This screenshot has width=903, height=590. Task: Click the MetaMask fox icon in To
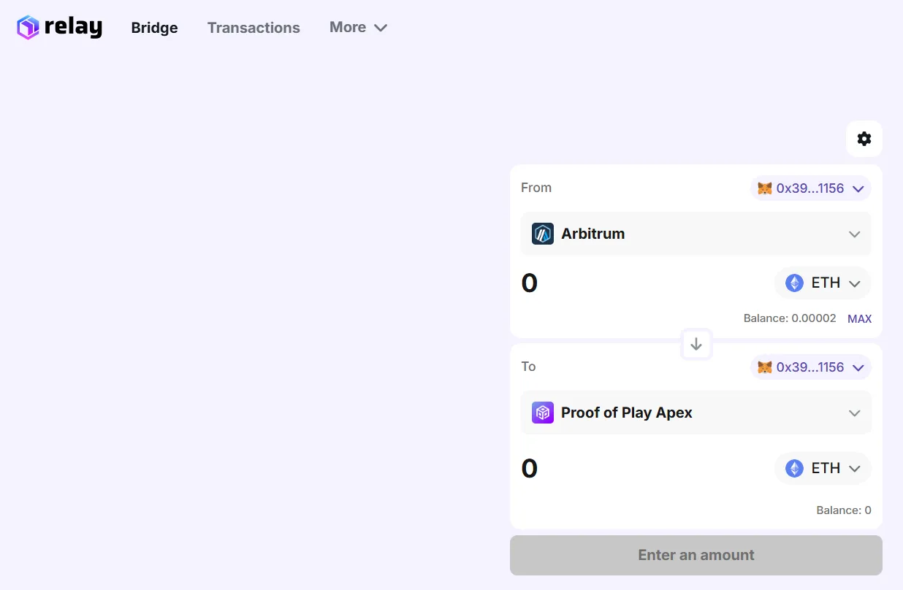tap(765, 367)
